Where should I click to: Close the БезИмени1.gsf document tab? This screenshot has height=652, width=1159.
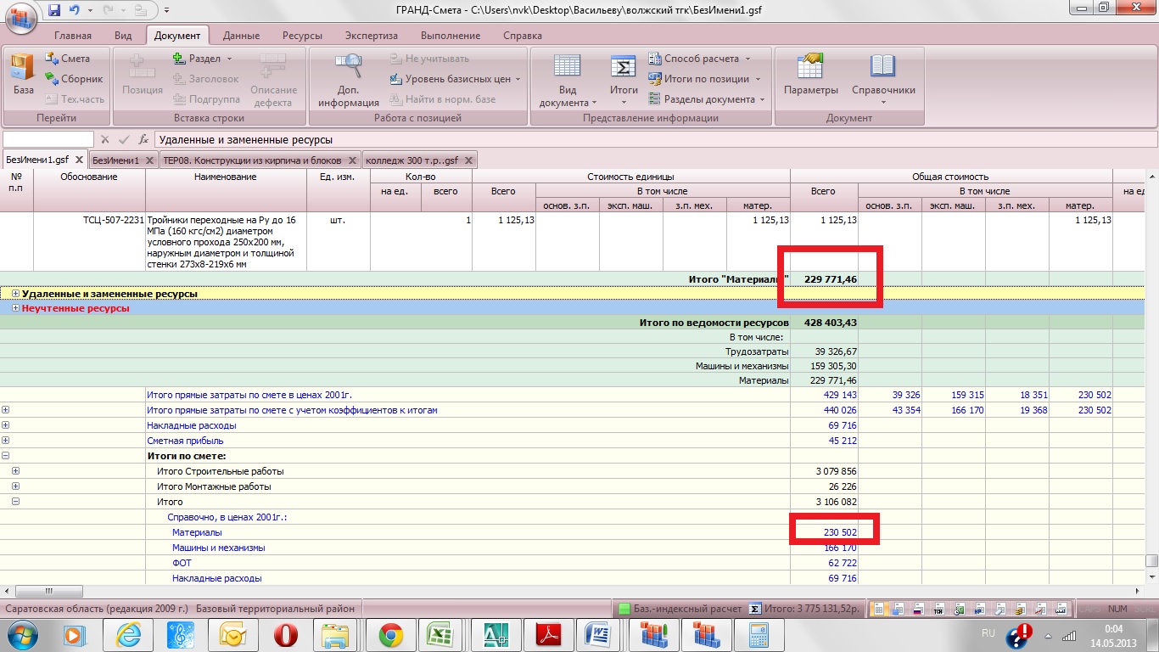(x=78, y=160)
